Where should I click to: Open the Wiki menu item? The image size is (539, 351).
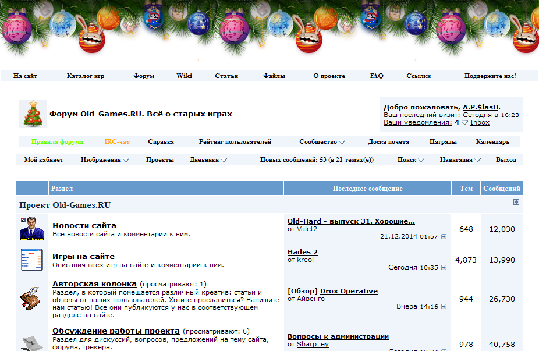tap(185, 76)
